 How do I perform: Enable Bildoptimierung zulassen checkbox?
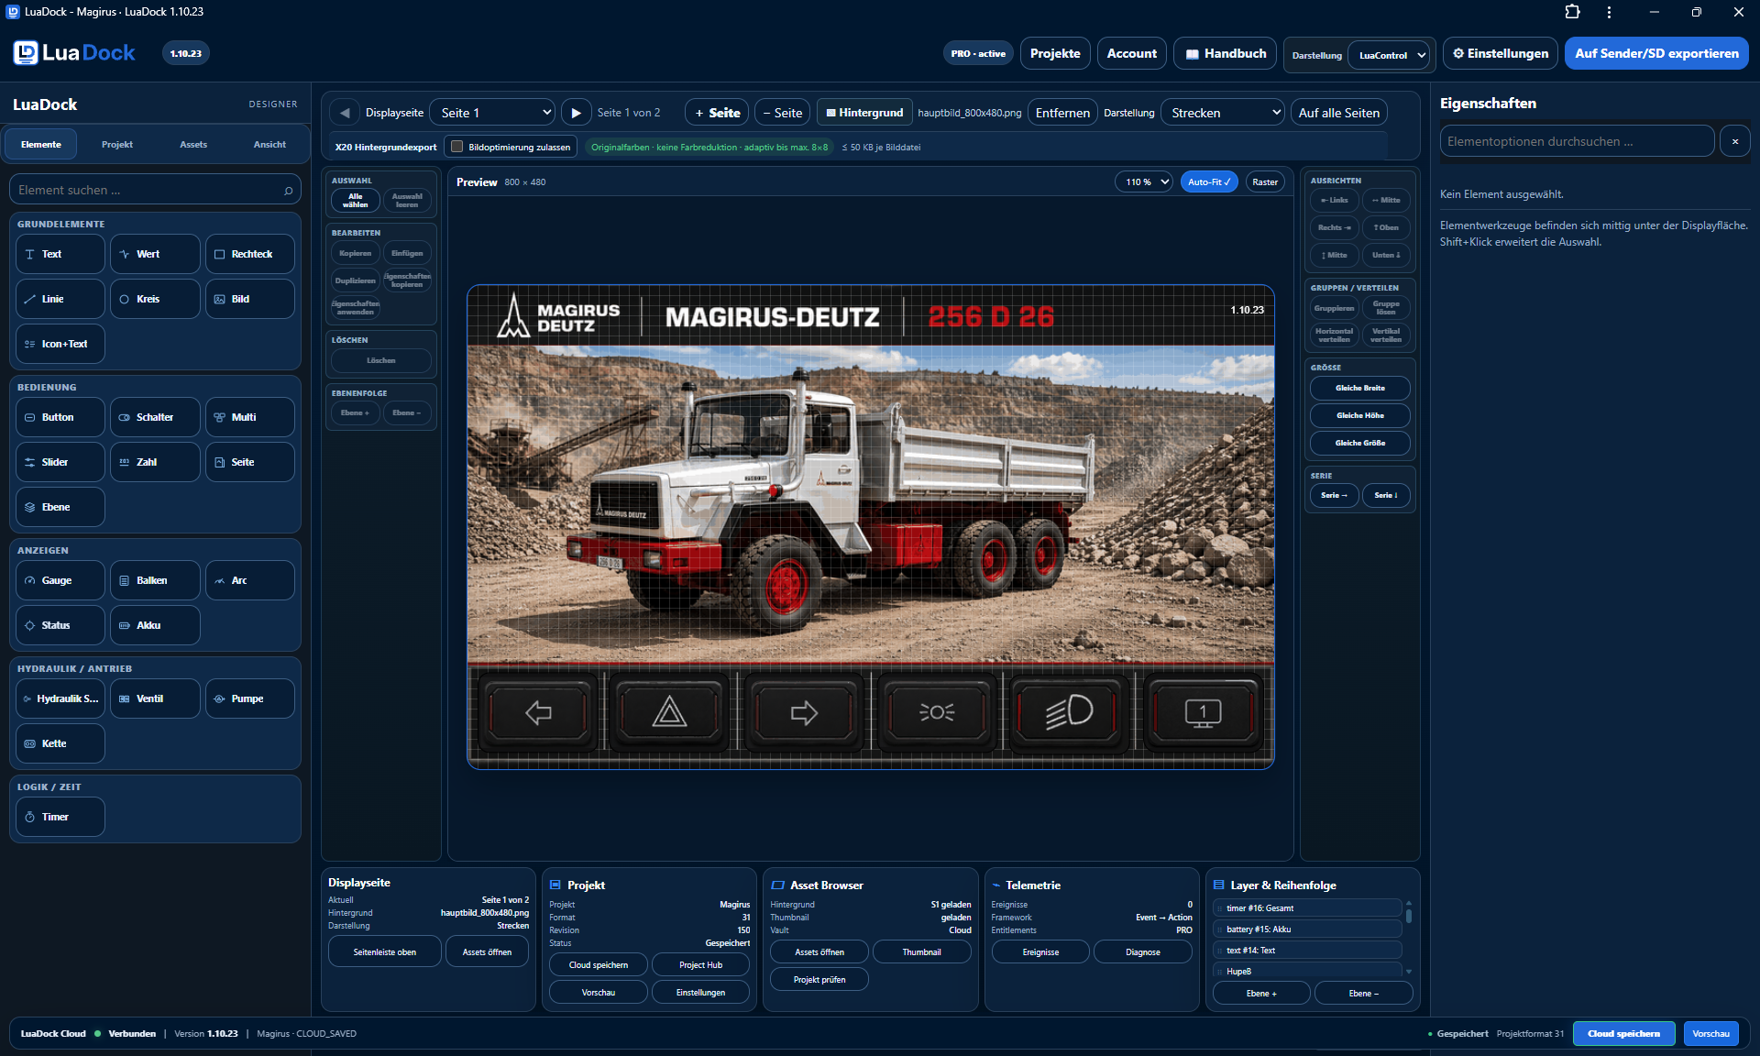pyautogui.click(x=456, y=147)
